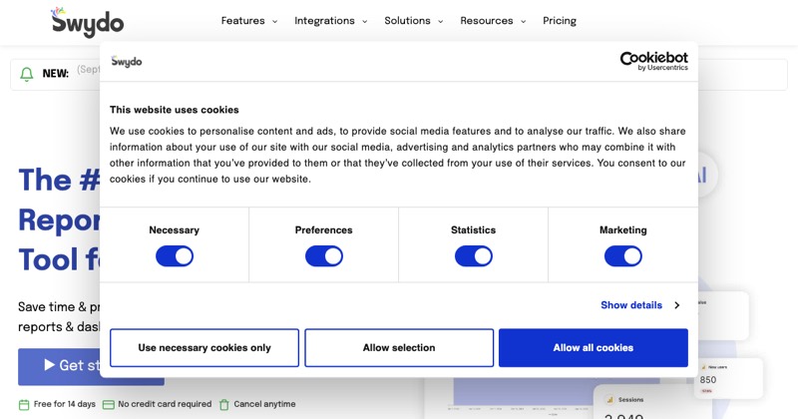The image size is (798, 419).
Task: Click the Sessions chart icon in the dashboard preview
Action: click(x=609, y=400)
